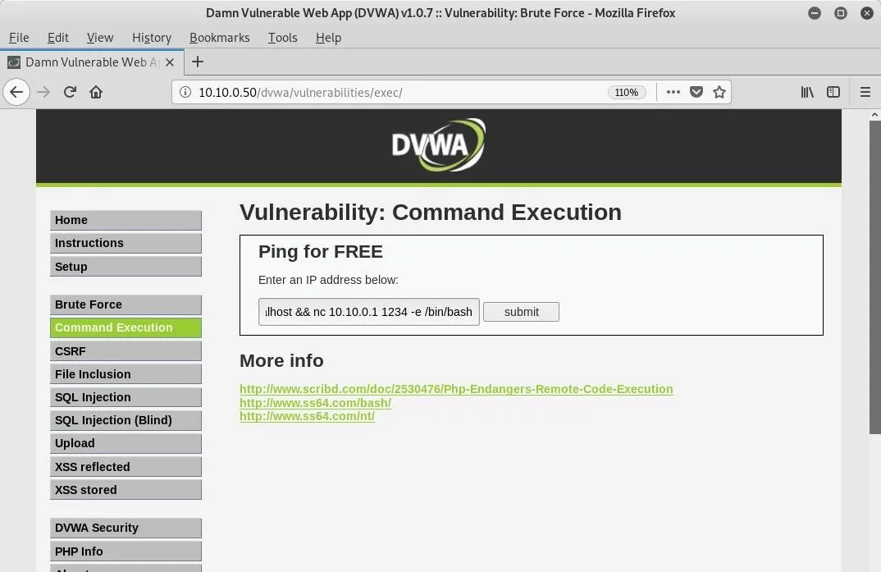Open DVWA Security settings
Screen dimensions: 881x572
126,529
